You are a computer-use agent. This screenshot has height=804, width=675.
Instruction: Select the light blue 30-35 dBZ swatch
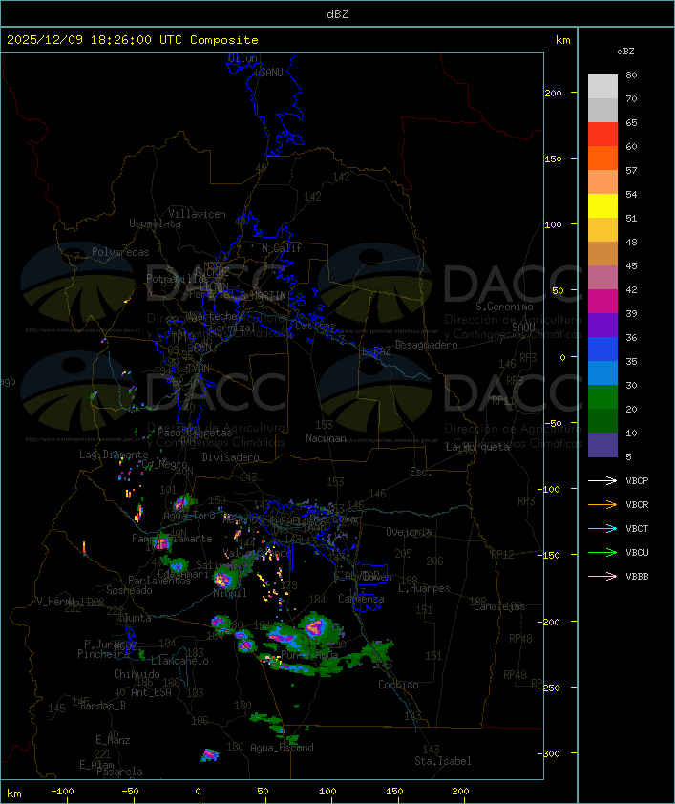[x=602, y=372]
